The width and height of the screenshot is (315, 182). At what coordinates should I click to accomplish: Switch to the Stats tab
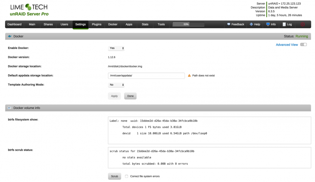pyautogui.click(x=145, y=24)
